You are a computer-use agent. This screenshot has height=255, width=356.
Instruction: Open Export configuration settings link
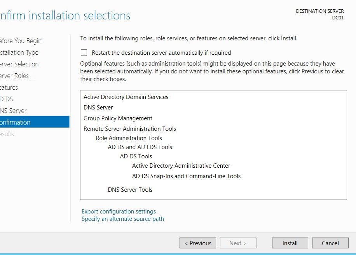click(119, 211)
